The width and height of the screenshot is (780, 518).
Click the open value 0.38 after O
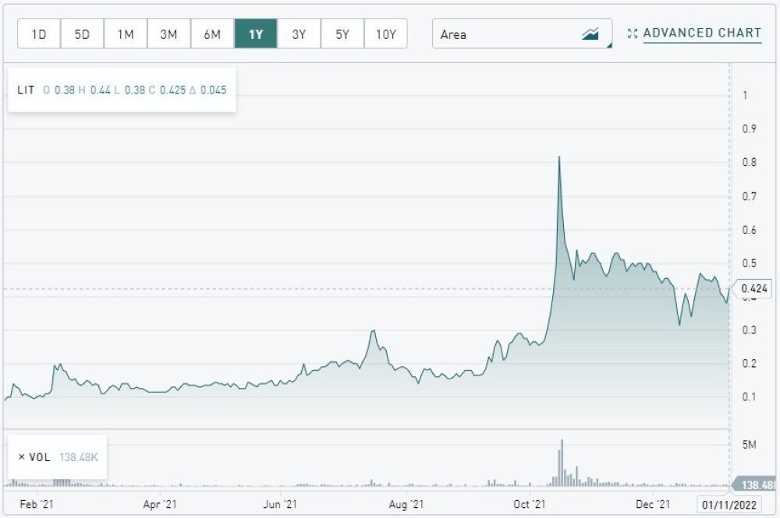point(64,90)
